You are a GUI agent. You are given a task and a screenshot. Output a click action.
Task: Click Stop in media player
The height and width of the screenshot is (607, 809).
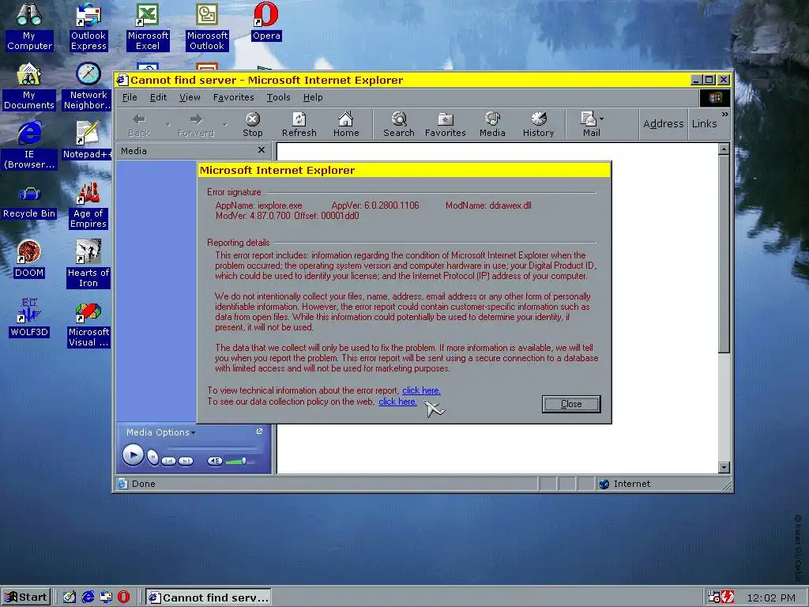152,458
